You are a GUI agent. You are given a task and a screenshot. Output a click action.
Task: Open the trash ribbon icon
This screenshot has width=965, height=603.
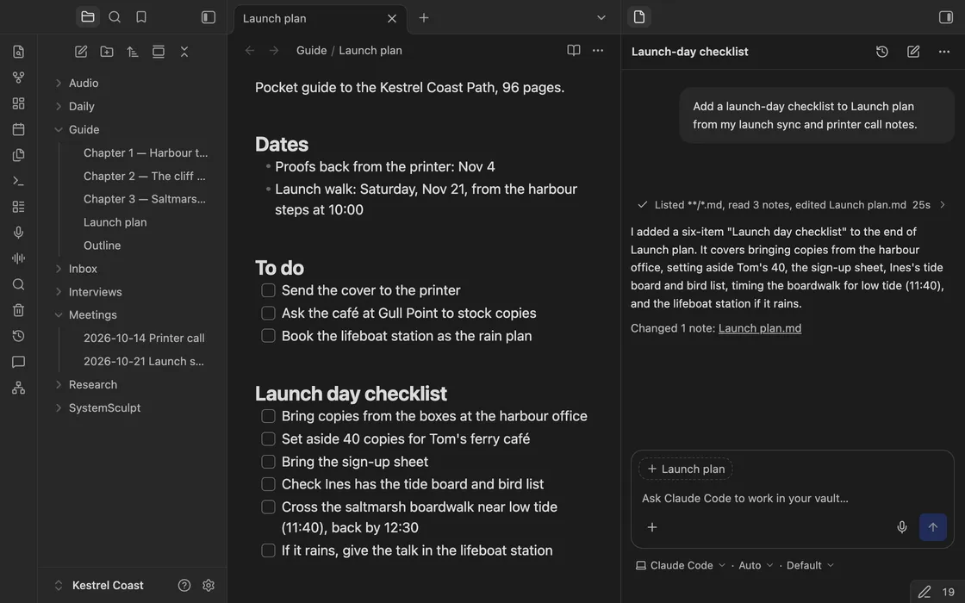[18, 310]
